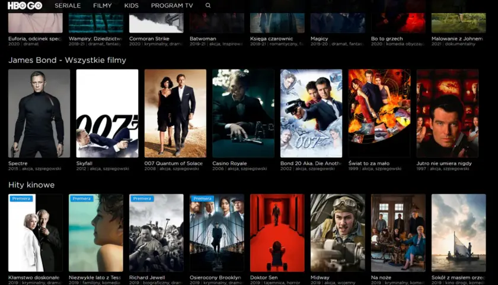
Task: Click the Premiera badge on Osierocony Brooklyn
Action: pos(202,198)
